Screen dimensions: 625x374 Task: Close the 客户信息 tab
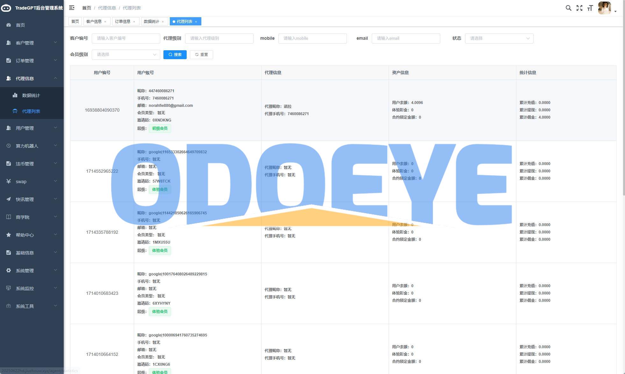pos(105,22)
